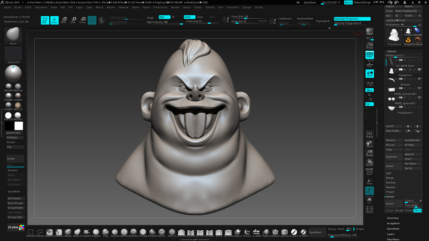Click the Xpose icon

(x=370, y=209)
